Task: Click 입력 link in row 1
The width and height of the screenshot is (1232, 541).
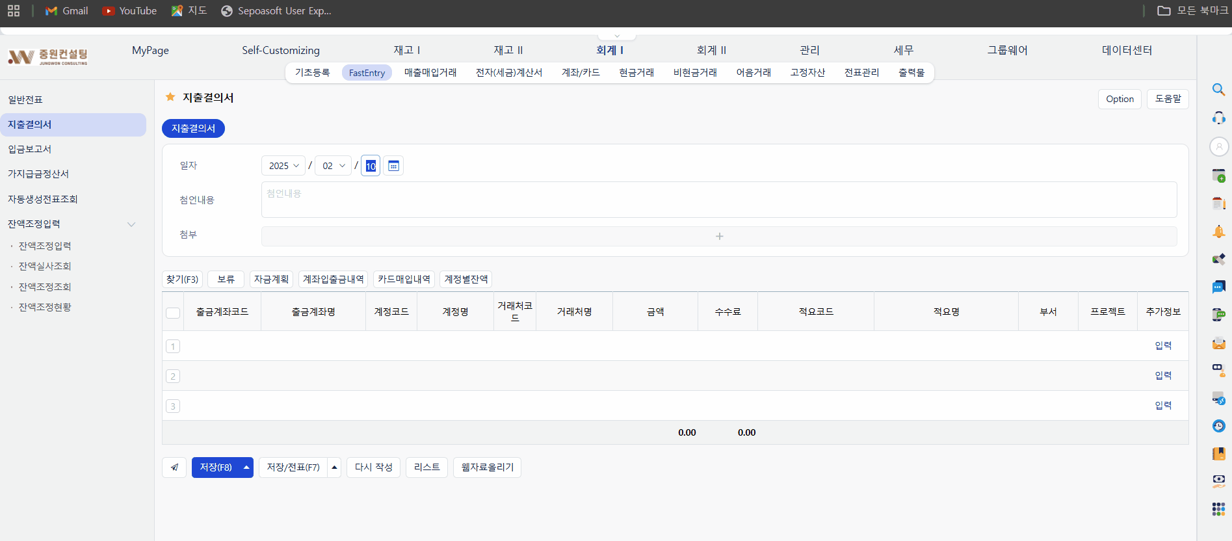Action: (x=1163, y=346)
